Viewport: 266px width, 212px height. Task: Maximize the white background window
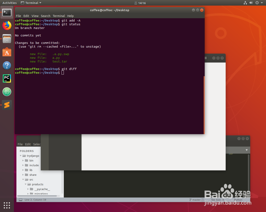point(218,58)
